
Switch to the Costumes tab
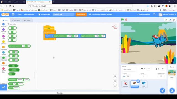16,20
